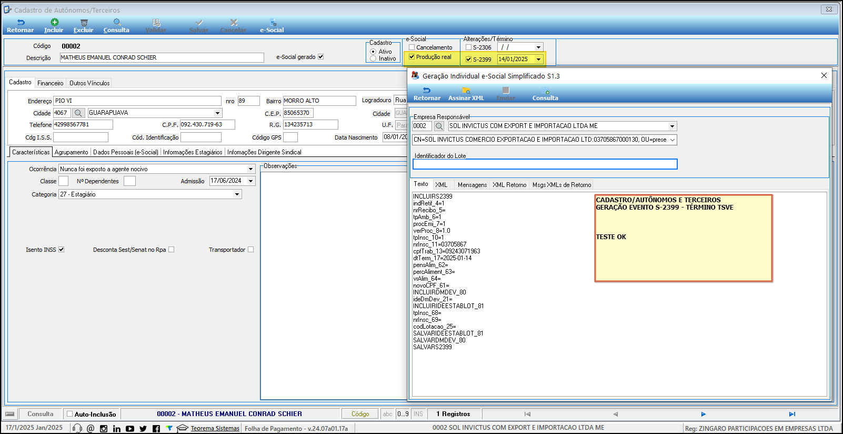
Task: Click the Incluir toolbar icon
Action: [54, 22]
